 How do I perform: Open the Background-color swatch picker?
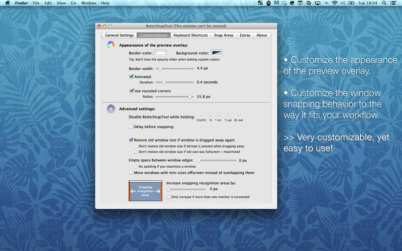point(217,53)
